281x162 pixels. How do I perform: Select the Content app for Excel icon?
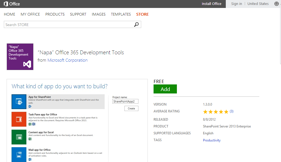coord(19,137)
